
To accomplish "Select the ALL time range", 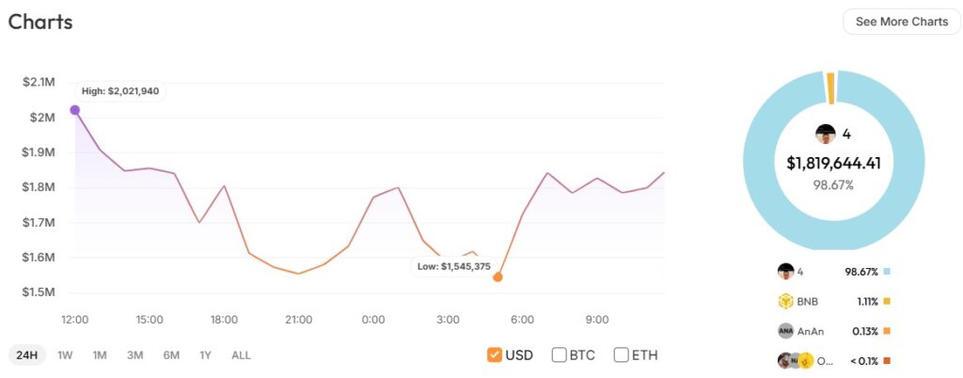I will [242, 354].
